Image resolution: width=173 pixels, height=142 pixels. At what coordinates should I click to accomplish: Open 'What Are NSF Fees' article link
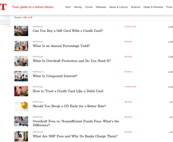75,136
